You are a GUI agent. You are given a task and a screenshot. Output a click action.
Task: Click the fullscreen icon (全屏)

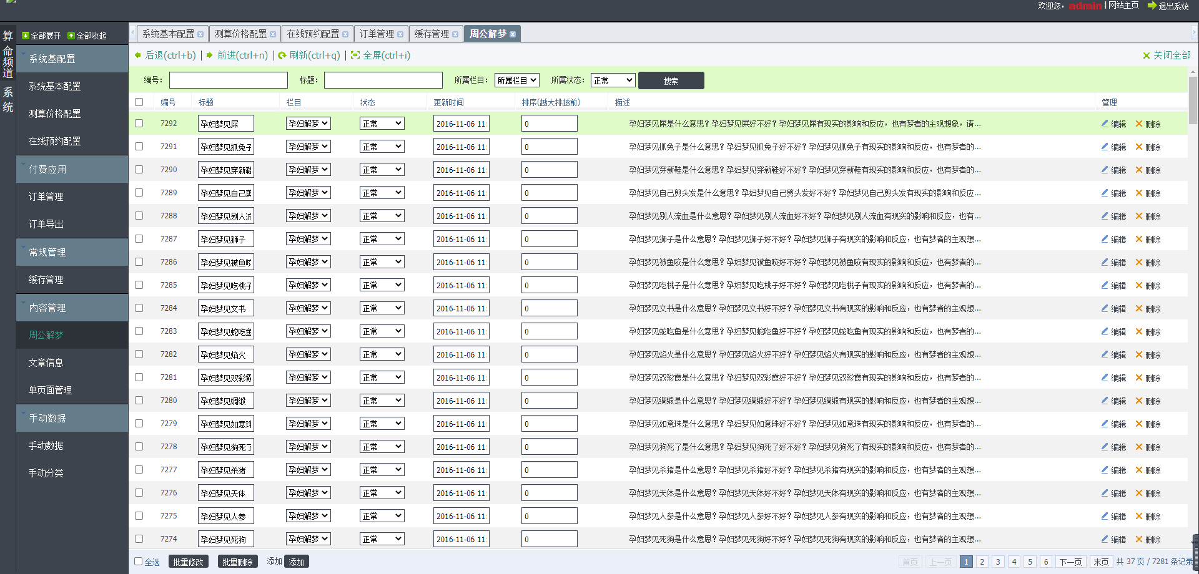tap(355, 56)
